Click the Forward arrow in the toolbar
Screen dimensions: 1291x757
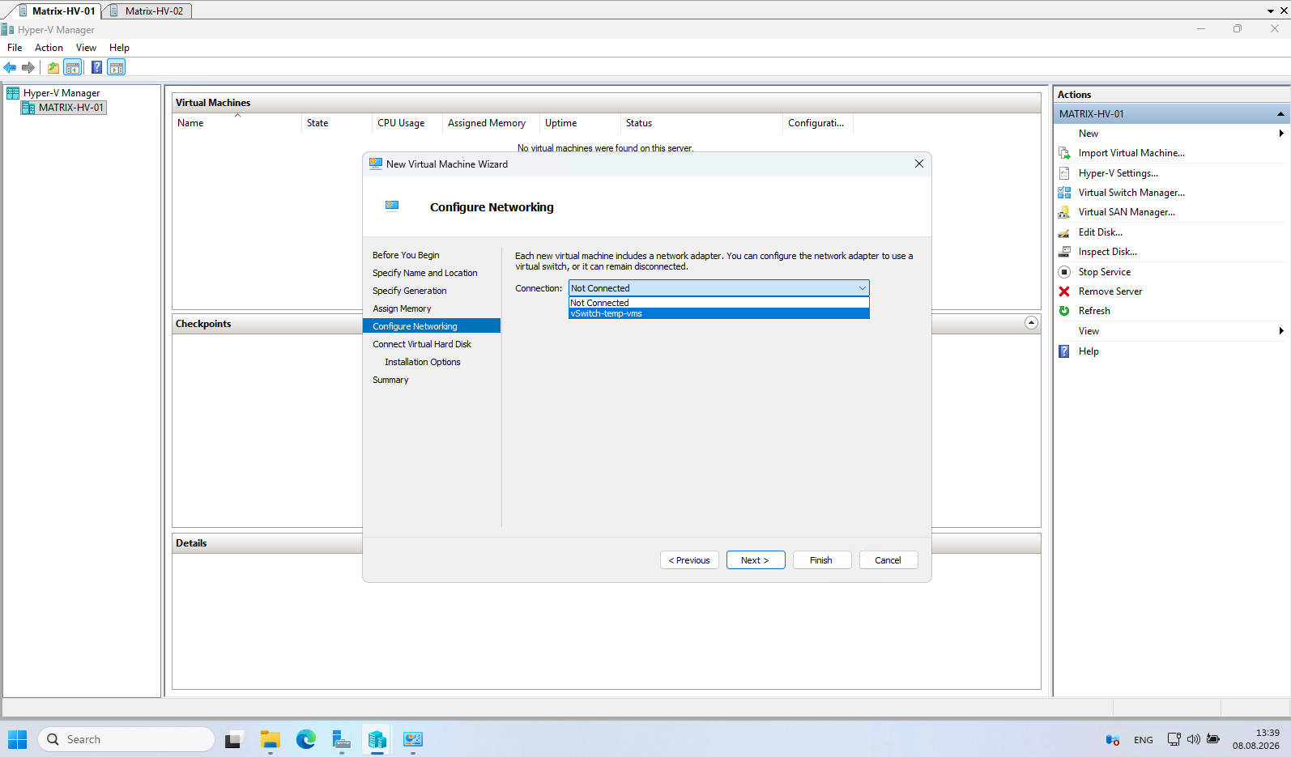(28, 67)
